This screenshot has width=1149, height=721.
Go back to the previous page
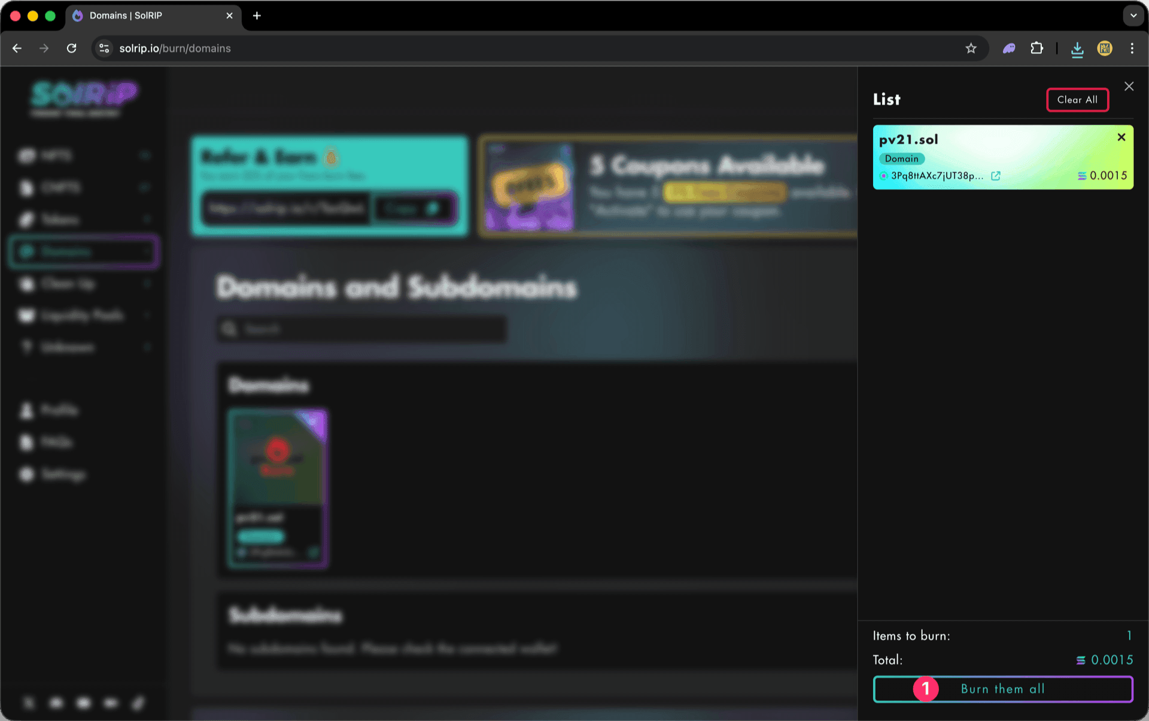(x=17, y=48)
